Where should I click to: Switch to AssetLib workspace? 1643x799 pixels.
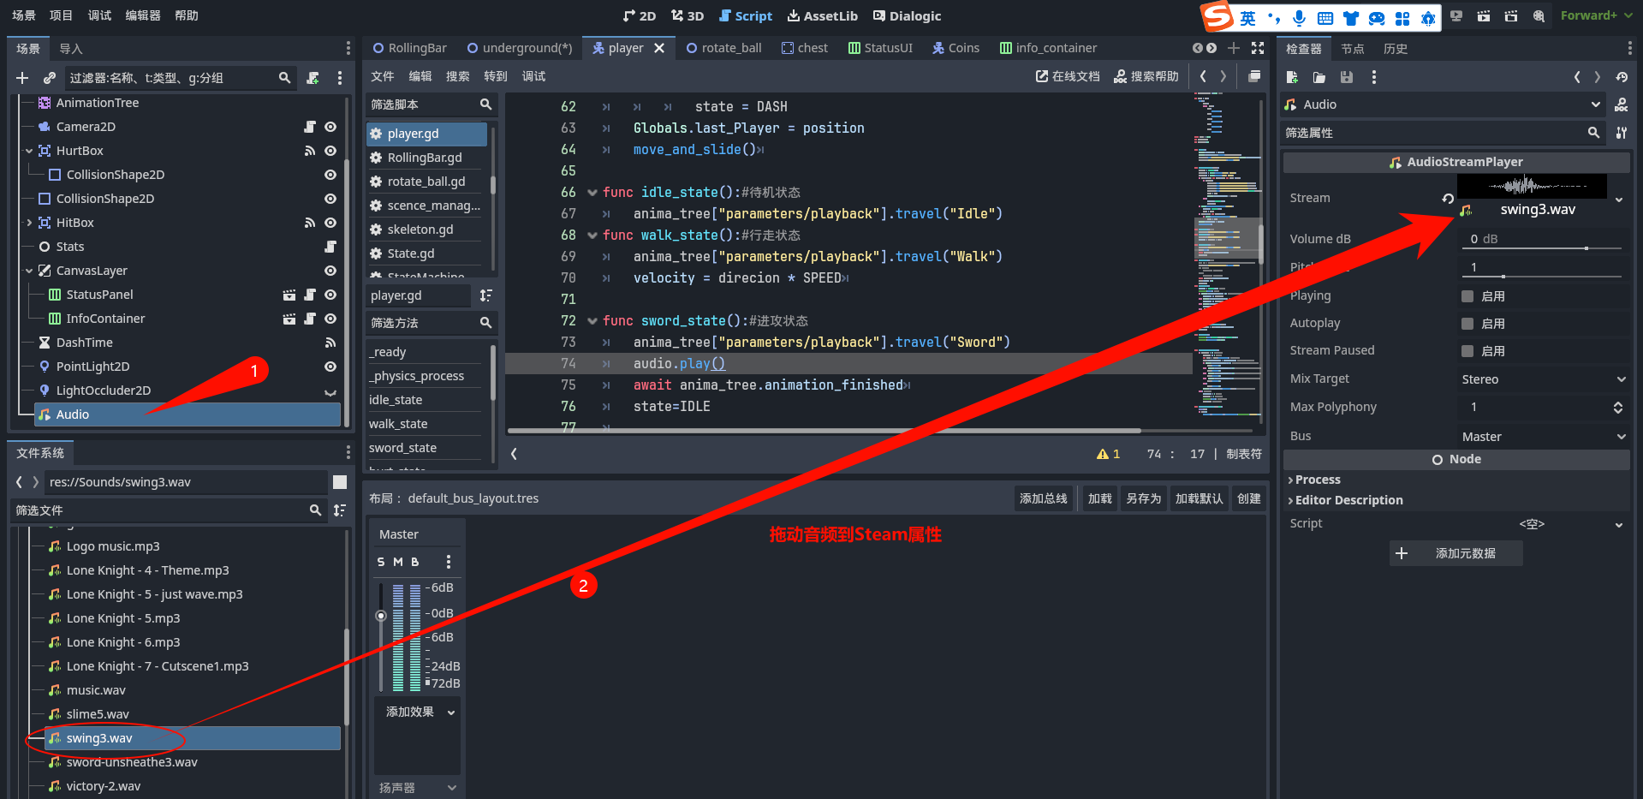point(823,15)
